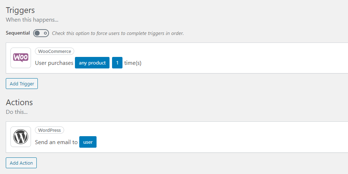Edit the '1' times count token
The height and width of the screenshot is (174, 348).
(x=117, y=63)
